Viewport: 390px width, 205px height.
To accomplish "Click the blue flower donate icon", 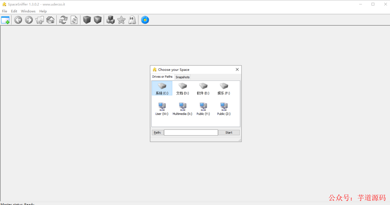I will (x=145, y=20).
